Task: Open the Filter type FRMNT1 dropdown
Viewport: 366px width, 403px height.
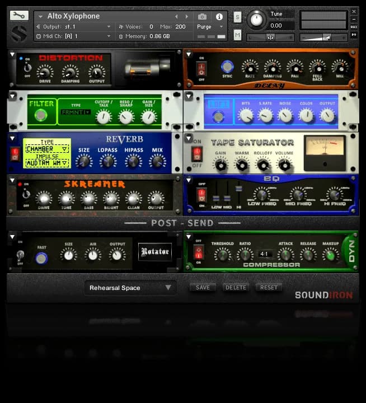Action: [76, 113]
